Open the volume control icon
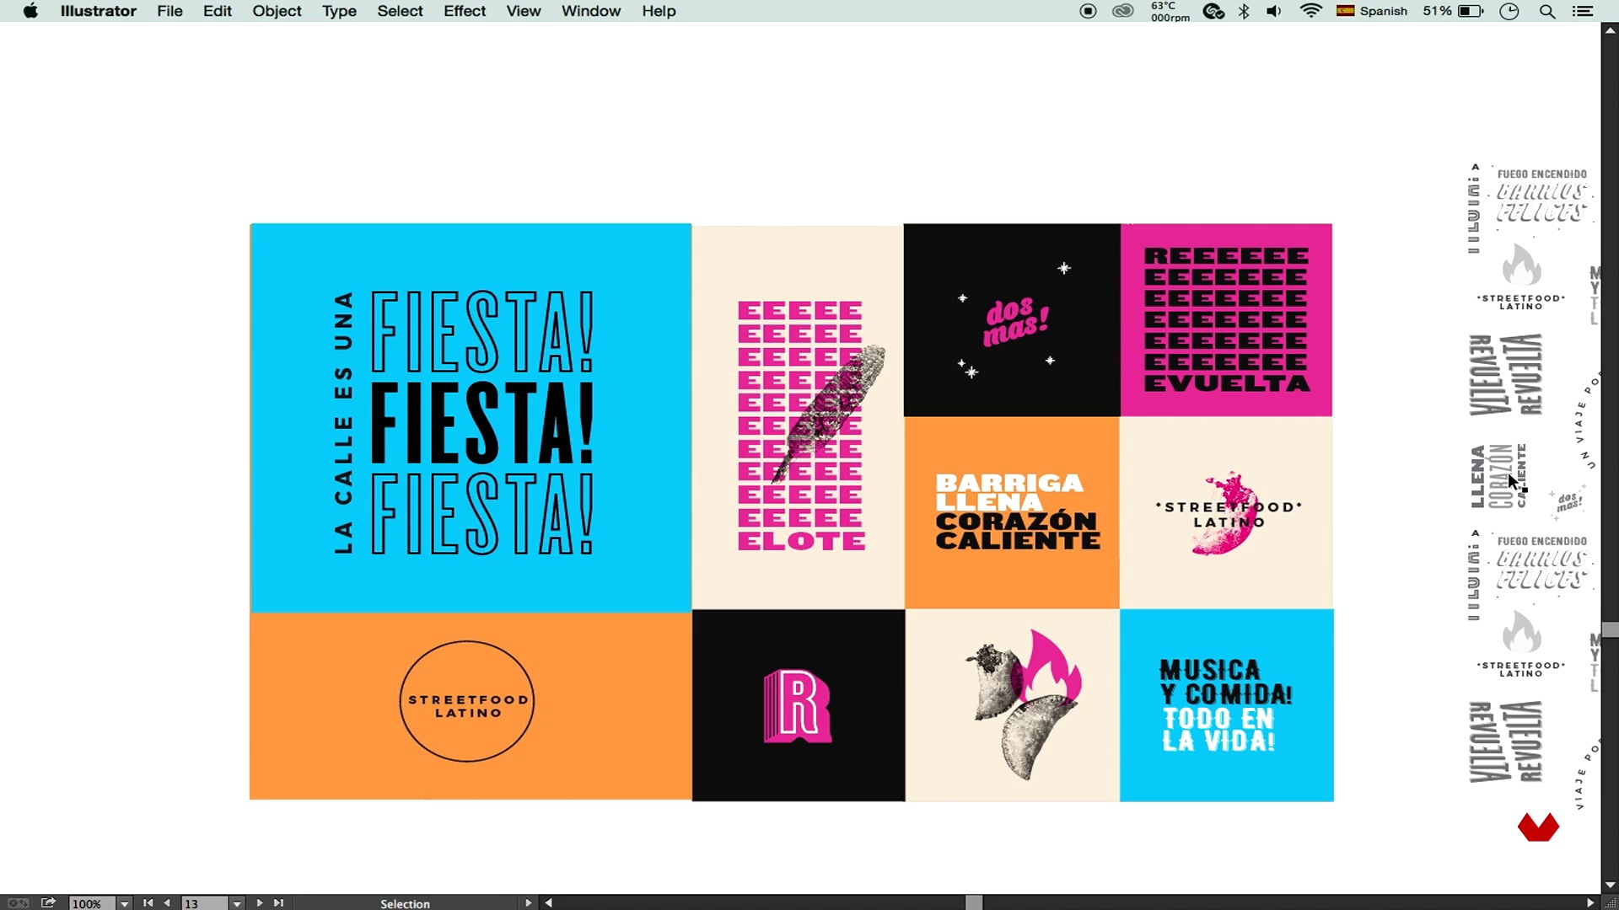This screenshot has width=1619, height=910. (x=1274, y=11)
